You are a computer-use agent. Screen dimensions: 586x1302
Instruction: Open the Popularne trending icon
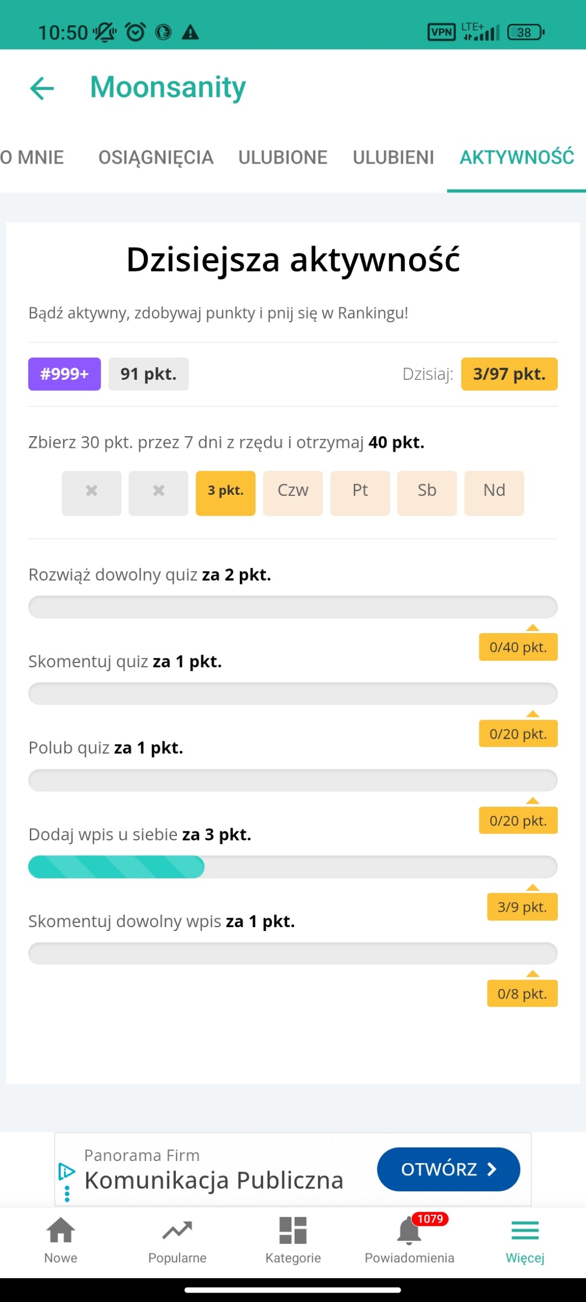[177, 1230]
